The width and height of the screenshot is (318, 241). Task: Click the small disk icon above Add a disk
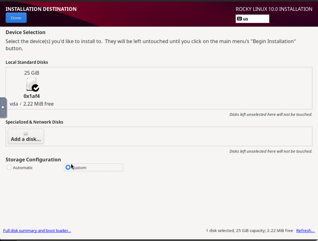26,133
